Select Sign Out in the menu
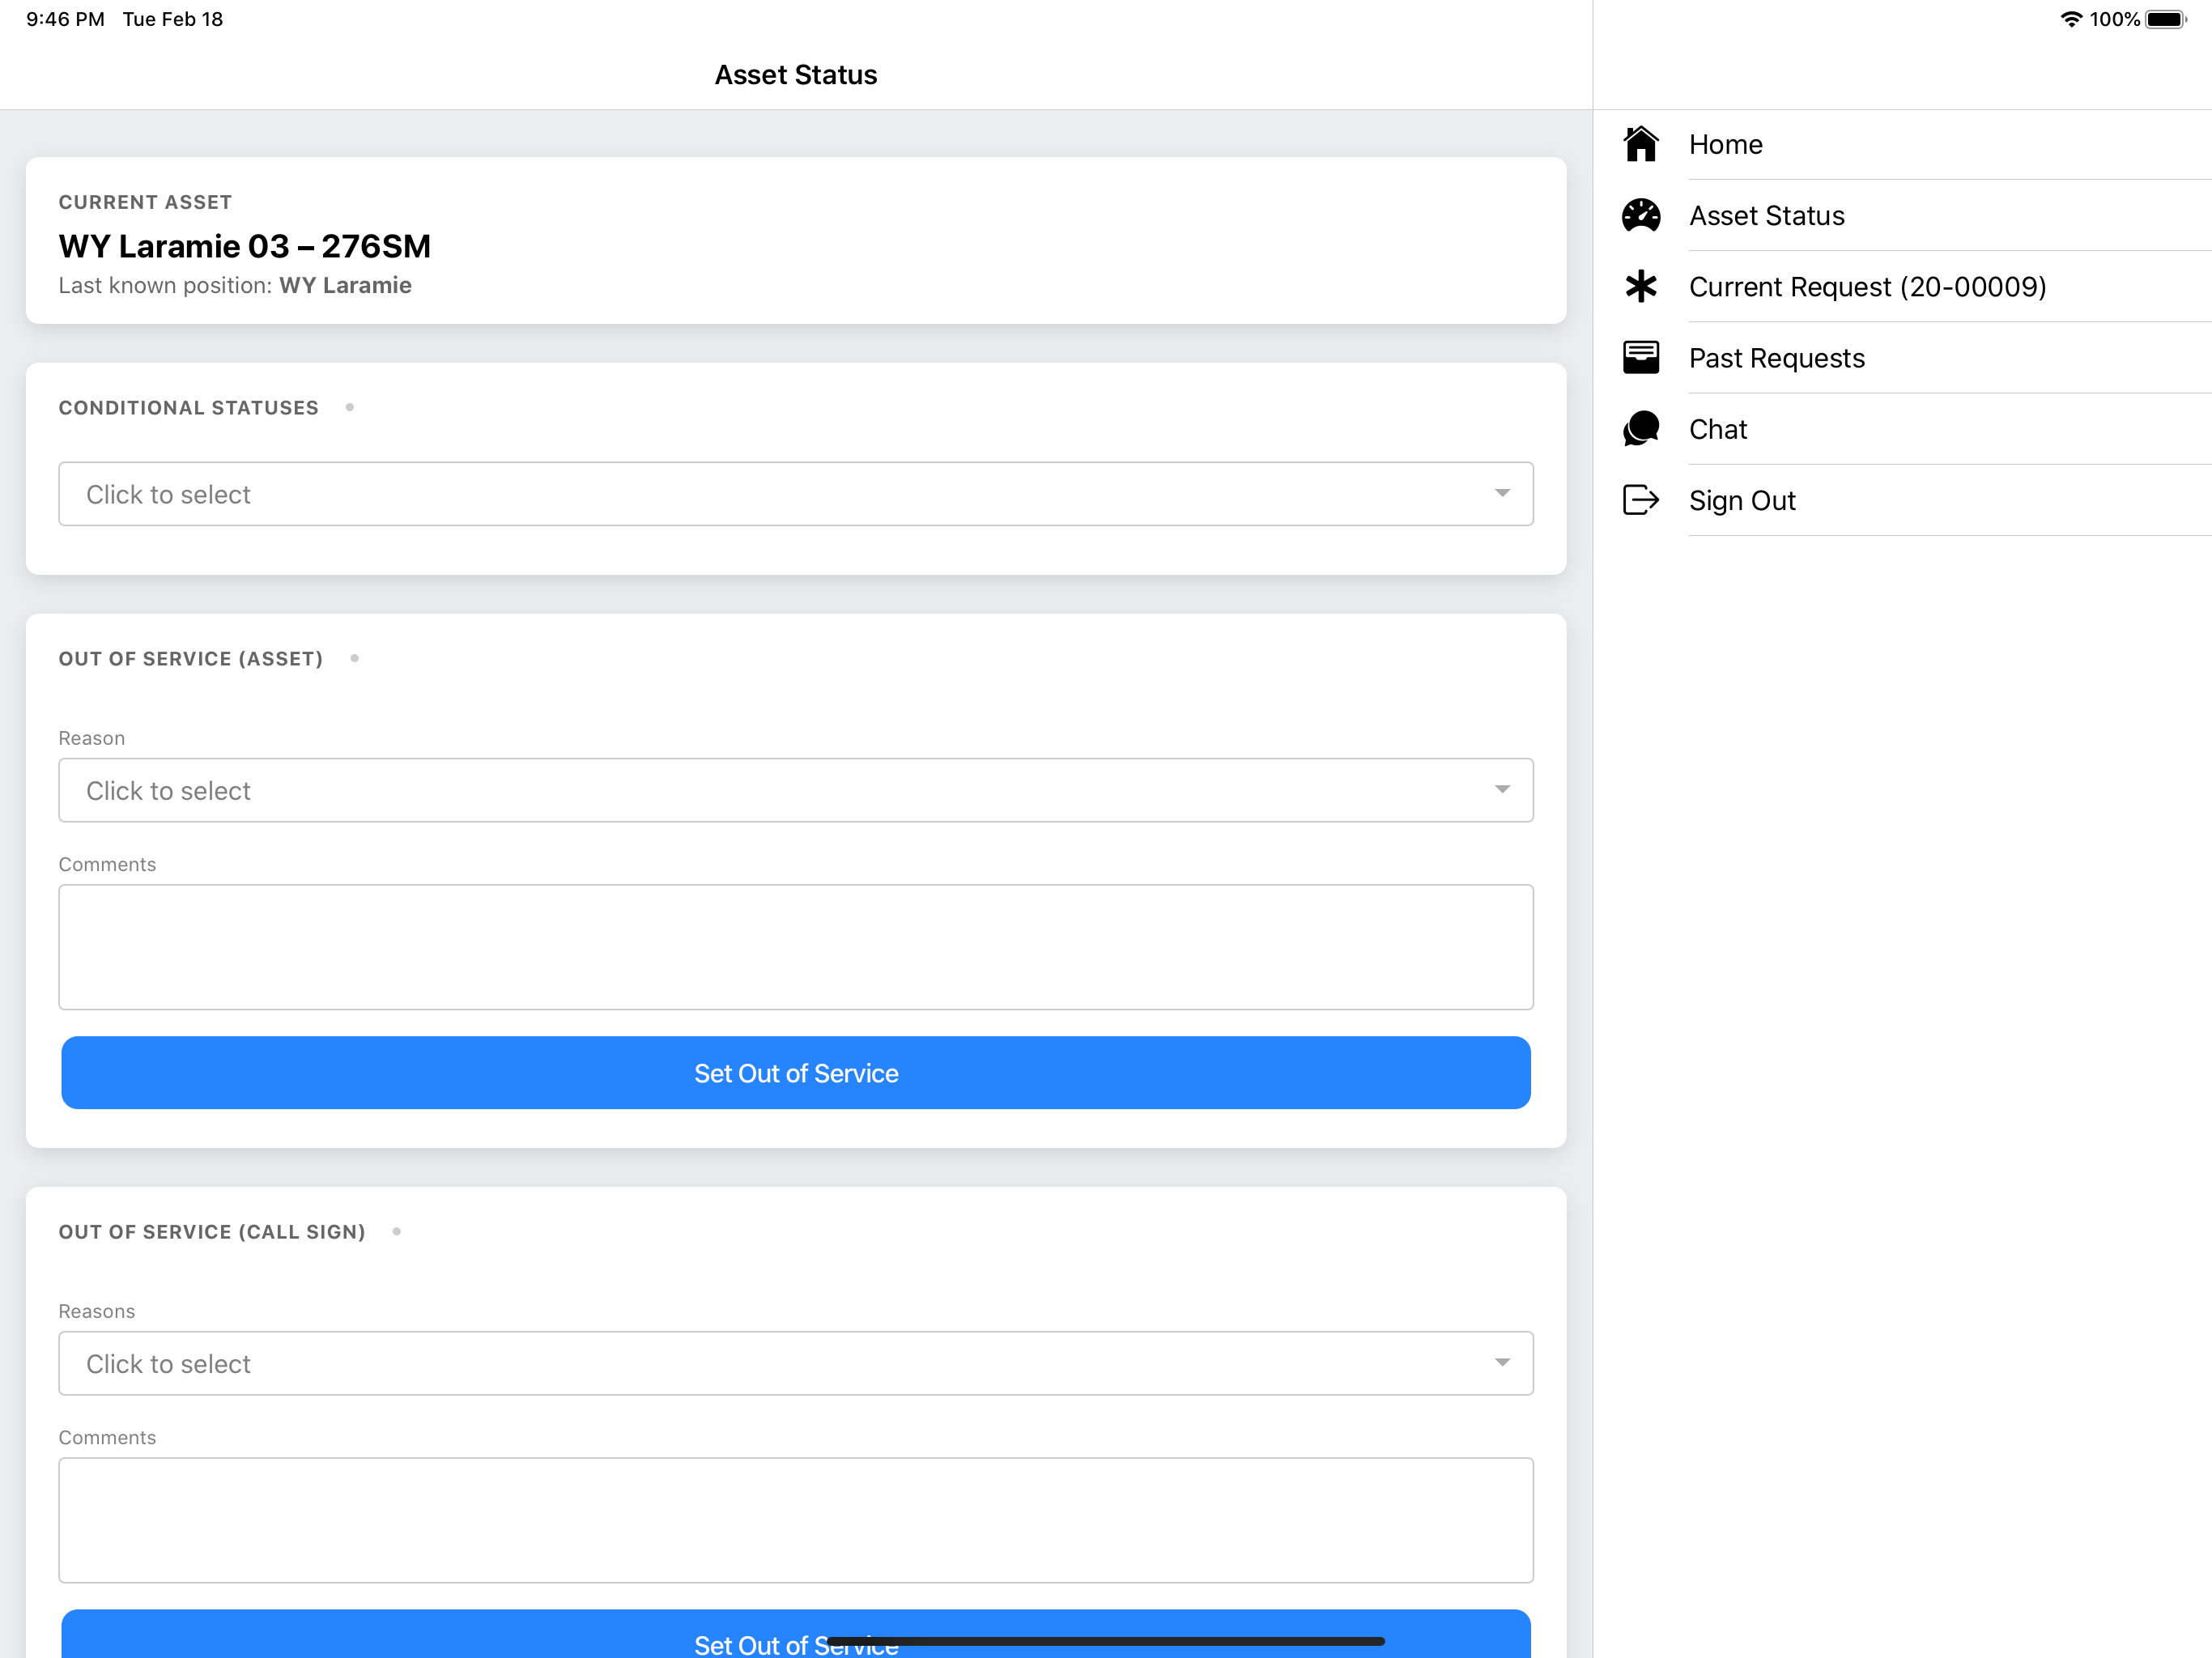 1901,500
